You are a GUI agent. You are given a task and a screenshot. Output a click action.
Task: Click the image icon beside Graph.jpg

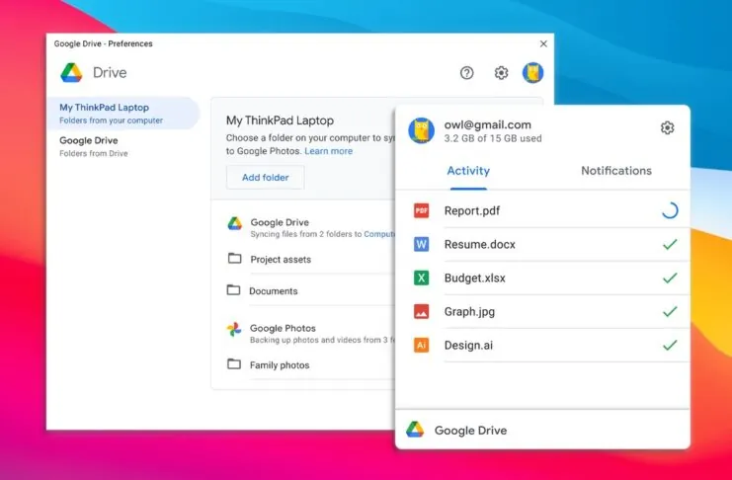pos(421,311)
